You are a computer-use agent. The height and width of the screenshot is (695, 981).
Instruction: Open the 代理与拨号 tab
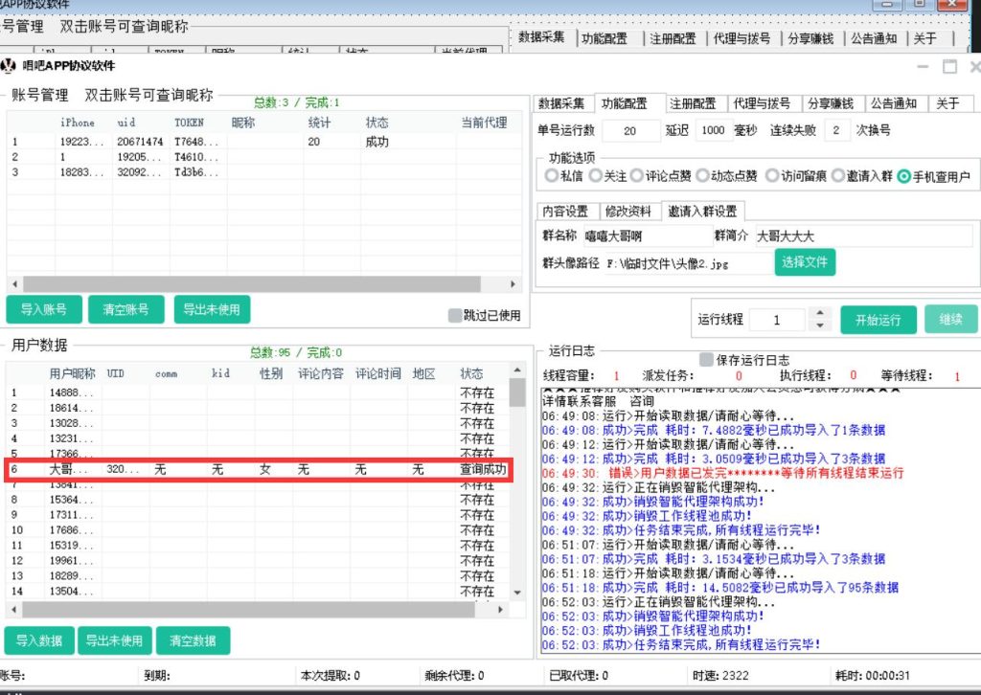(762, 103)
